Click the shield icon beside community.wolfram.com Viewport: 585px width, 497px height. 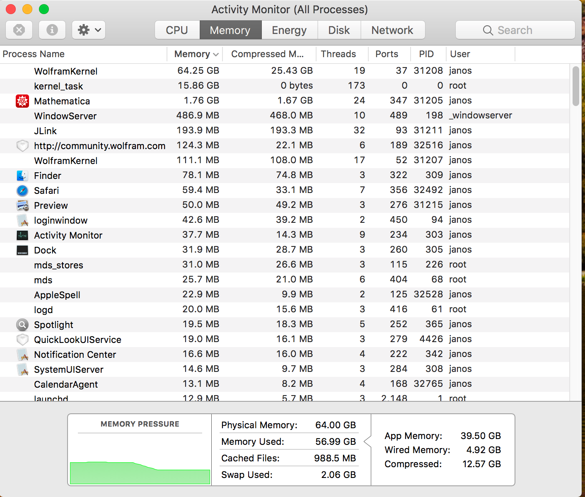[x=22, y=146]
